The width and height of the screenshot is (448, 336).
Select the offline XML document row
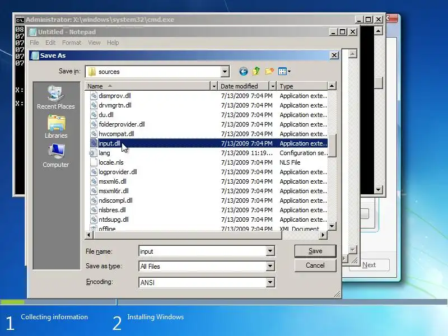tap(208, 228)
